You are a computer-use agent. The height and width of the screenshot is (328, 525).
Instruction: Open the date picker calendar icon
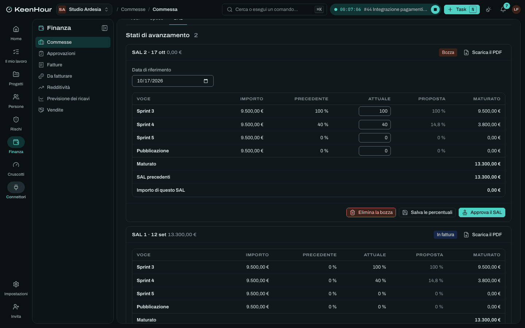[x=206, y=81]
